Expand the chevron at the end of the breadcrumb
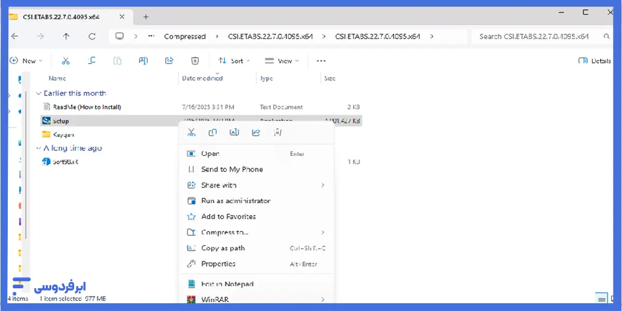Screen dimensions: 622x311 click(432, 36)
